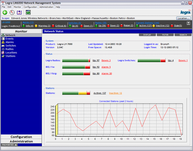Open the File menu
The height and width of the screenshot is (151, 193).
coord(3,7)
